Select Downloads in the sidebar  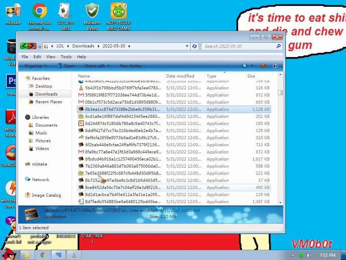(45, 94)
